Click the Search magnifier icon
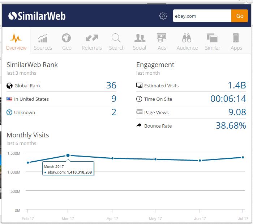The height and width of the screenshot is (224, 253). point(116,38)
